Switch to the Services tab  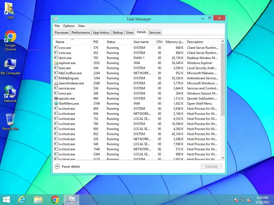point(155,32)
